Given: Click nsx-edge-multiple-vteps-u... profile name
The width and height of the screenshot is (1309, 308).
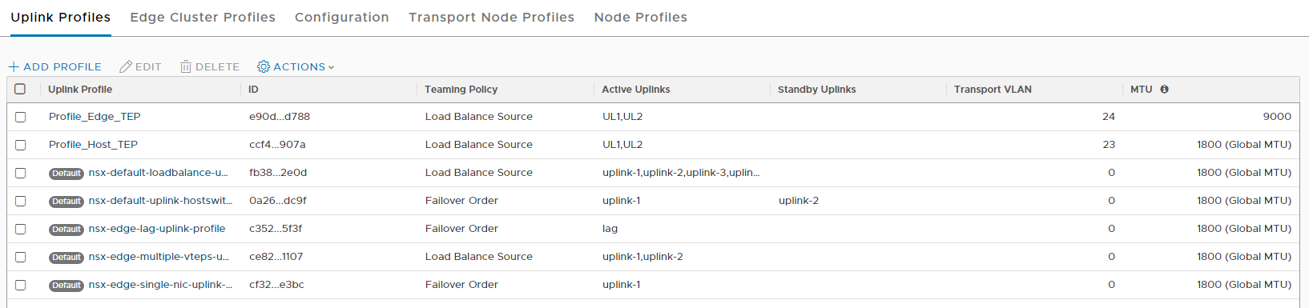Looking at the screenshot, I should pyautogui.click(x=159, y=257).
